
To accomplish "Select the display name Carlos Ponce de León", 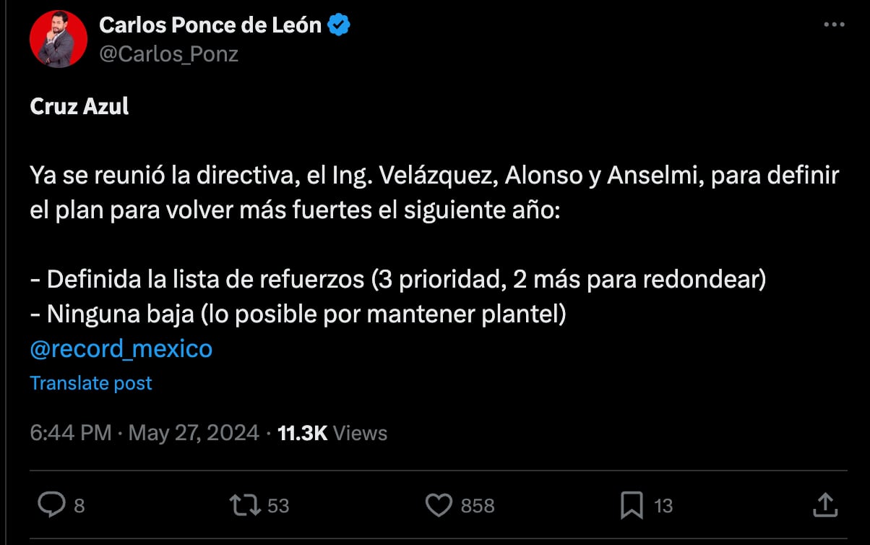I will [212, 24].
